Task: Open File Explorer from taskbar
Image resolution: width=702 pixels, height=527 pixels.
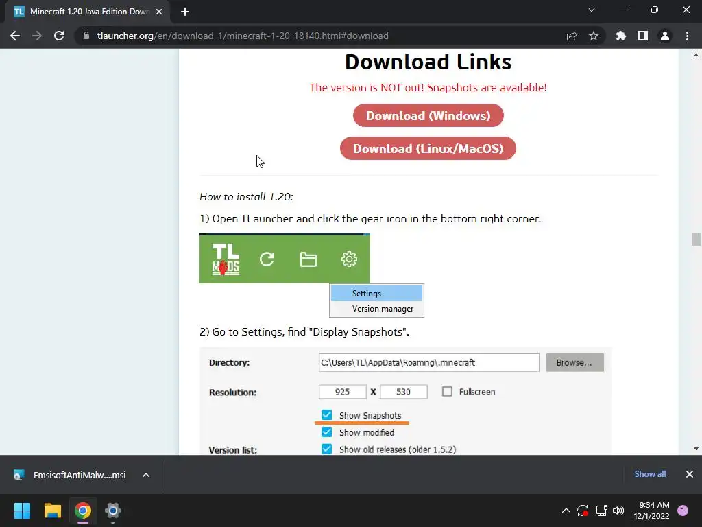Action: click(52, 511)
